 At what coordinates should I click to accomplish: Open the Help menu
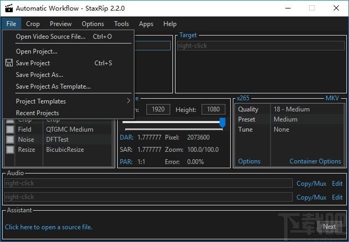point(170,23)
